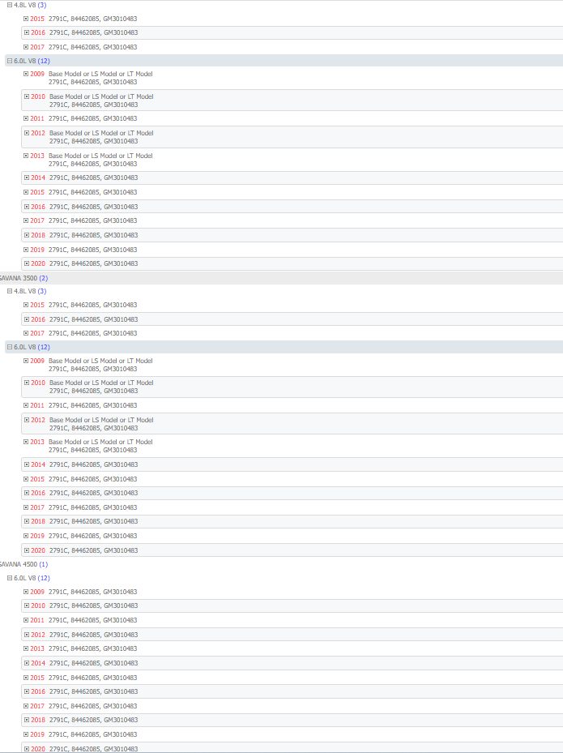
Task: Expand the 2015 row under Savana 4500
Action: [x=26, y=678]
